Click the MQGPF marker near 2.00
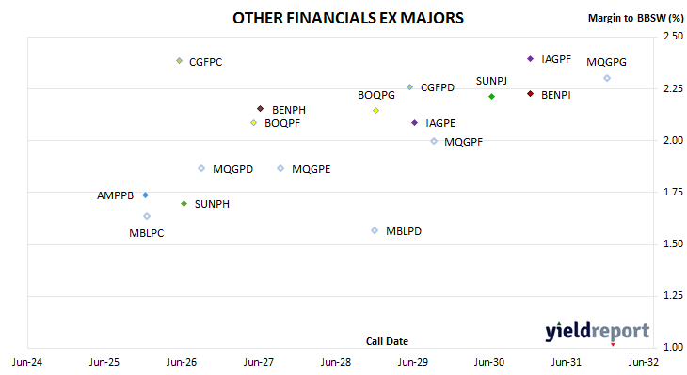 (x=434, y=141)
